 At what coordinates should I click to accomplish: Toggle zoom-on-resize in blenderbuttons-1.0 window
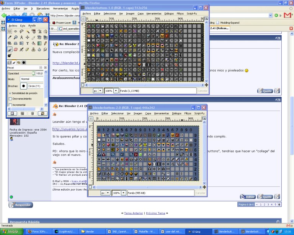point(206,18)
